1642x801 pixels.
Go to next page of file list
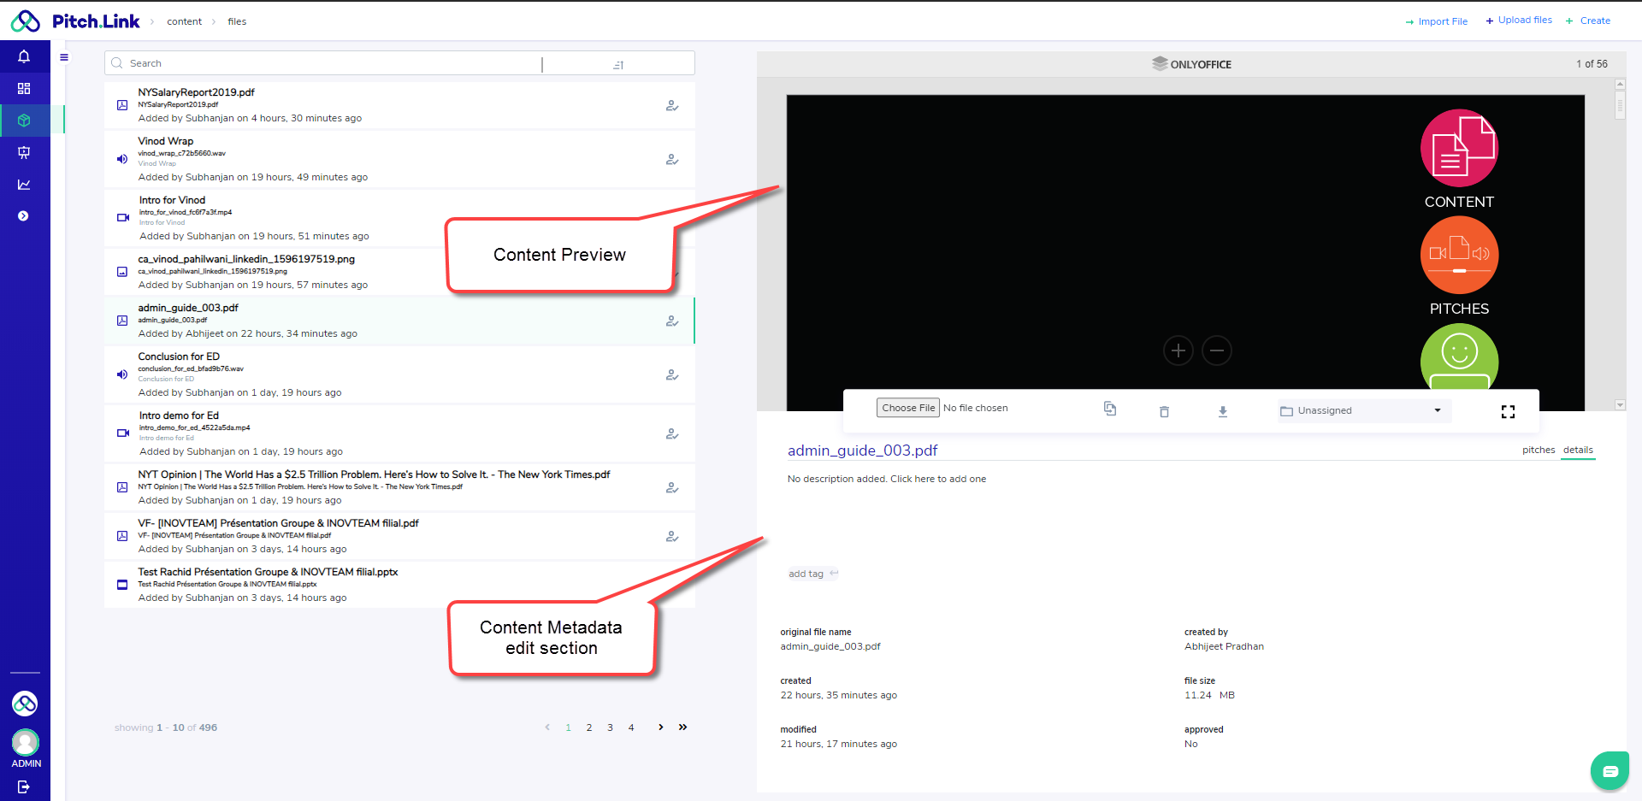[x=660, y=727]
